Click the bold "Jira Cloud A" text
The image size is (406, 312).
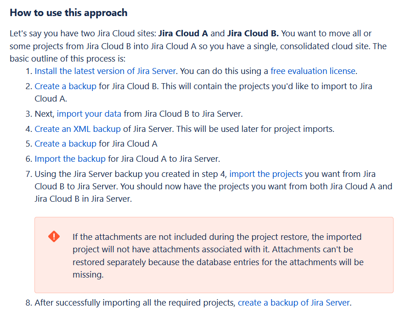[x=183, y=34]
